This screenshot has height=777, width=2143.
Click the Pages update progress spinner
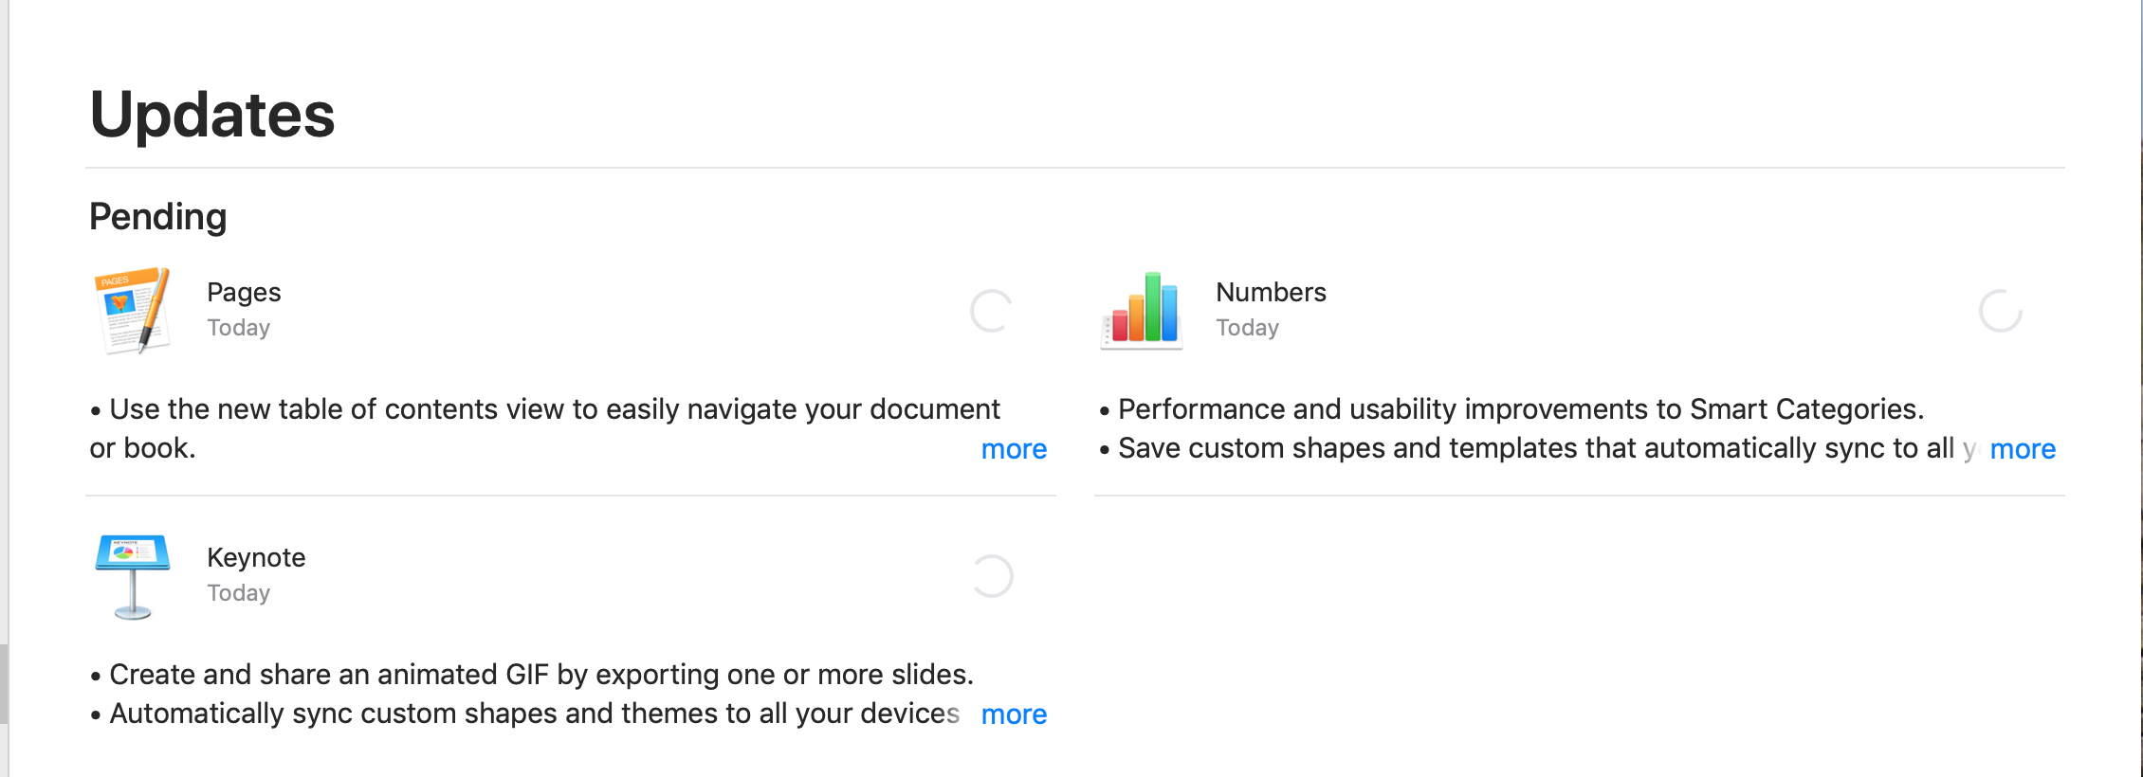992,311
